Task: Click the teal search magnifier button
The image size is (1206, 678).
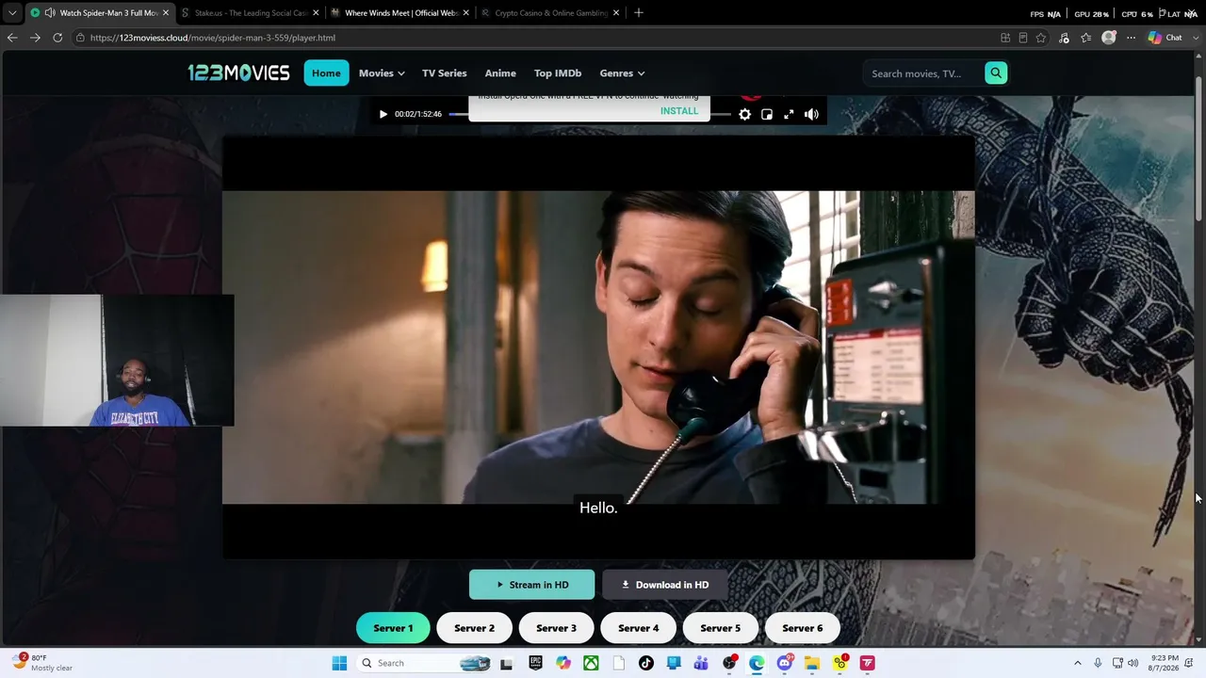Action: [x=996, y=73]
